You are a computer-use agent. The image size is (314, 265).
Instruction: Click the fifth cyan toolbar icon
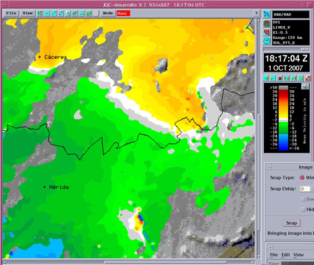click(68, 13)
